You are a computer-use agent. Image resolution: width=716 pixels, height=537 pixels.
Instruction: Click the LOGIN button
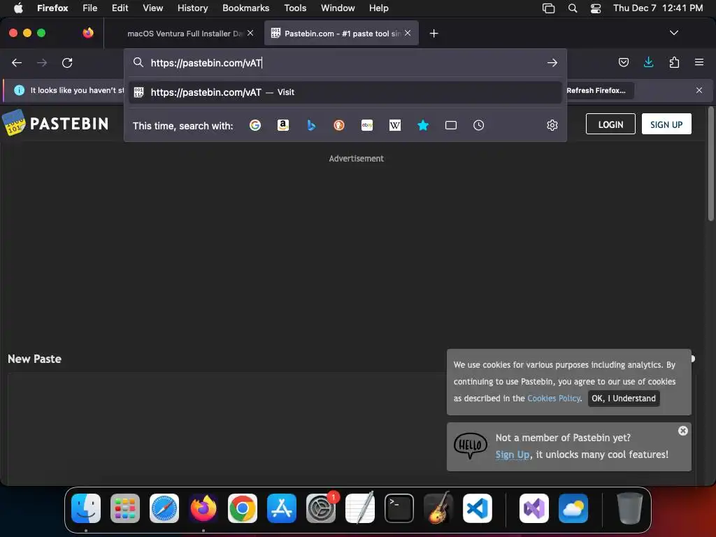click(x=610, y=124)
